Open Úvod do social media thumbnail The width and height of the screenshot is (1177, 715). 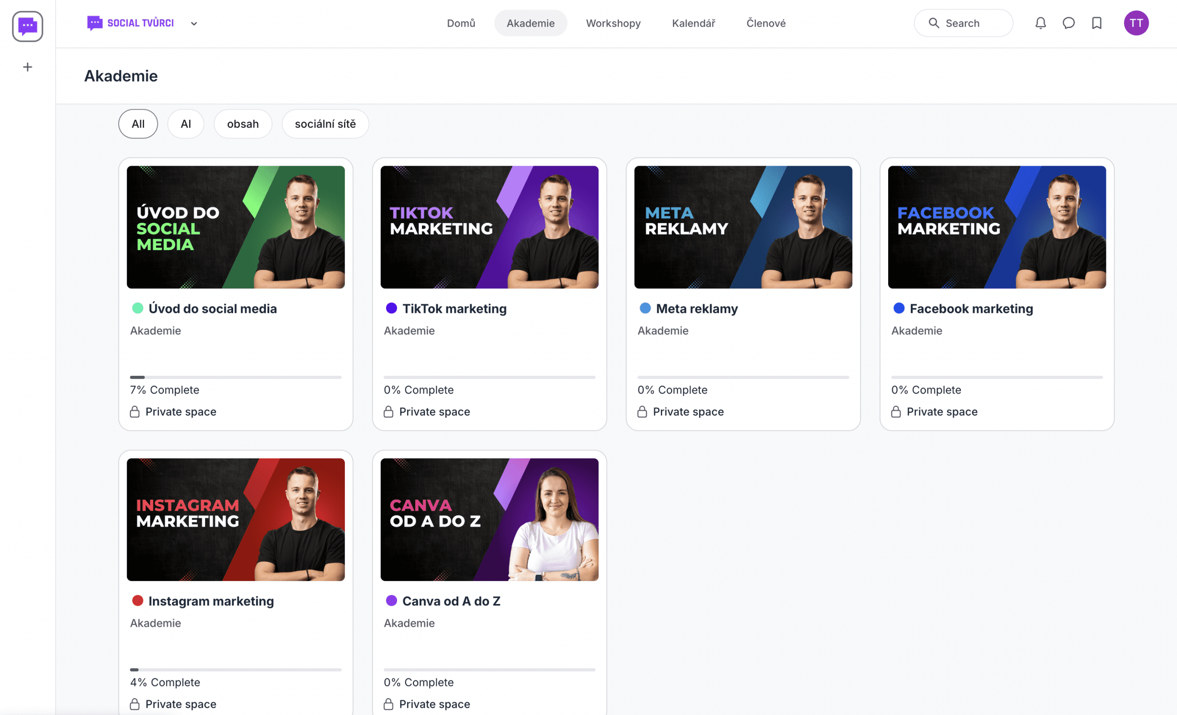pyautogui.click(x=235, y=227)
